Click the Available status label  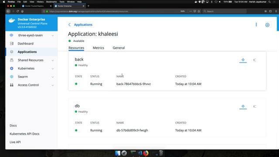[78, 41]
